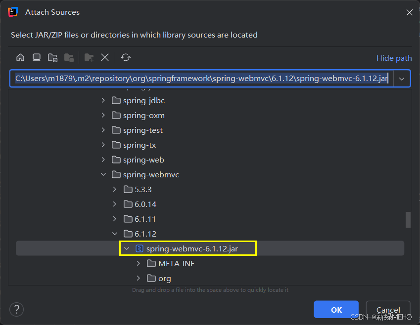The width and height of the screenshot is (420, 325).
Task: Click the Delete toolbar icon
Action: [x=105, y=57]
